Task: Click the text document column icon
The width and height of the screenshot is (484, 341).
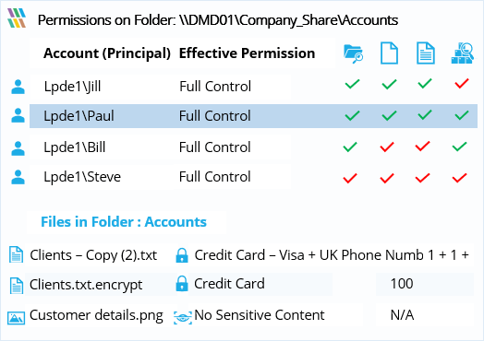Action: [426, 53]
